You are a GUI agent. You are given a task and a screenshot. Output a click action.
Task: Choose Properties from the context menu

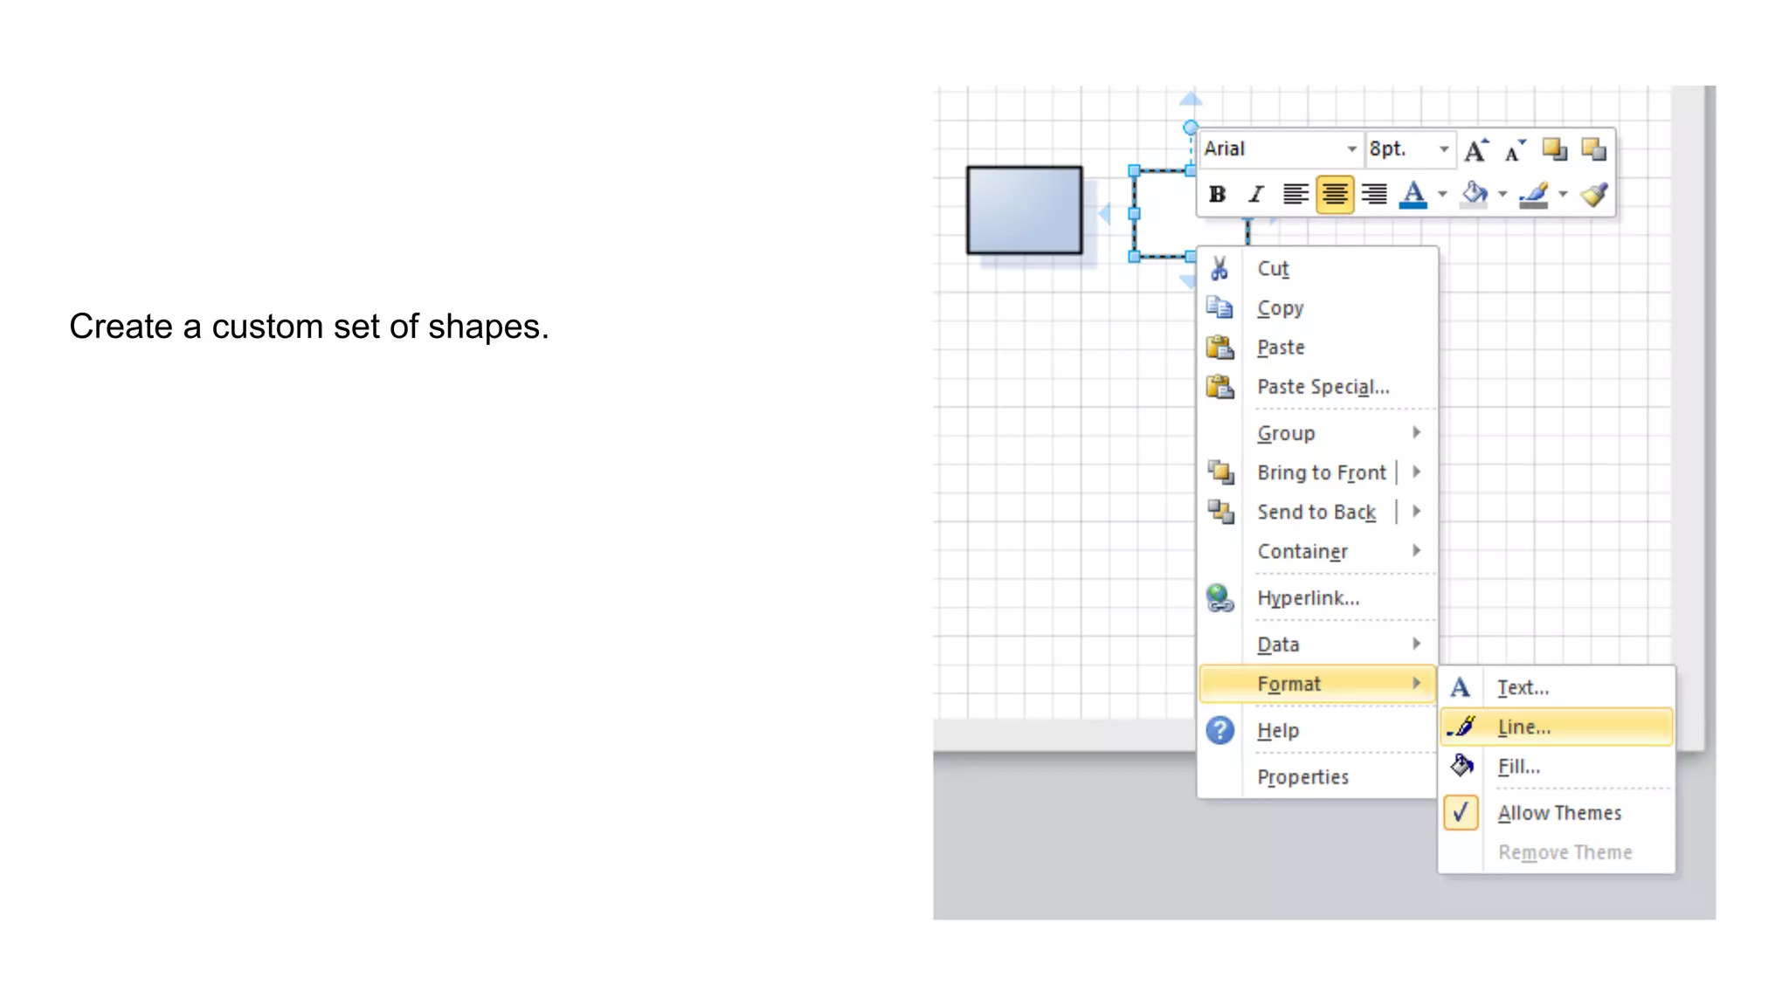[1316, 777]
